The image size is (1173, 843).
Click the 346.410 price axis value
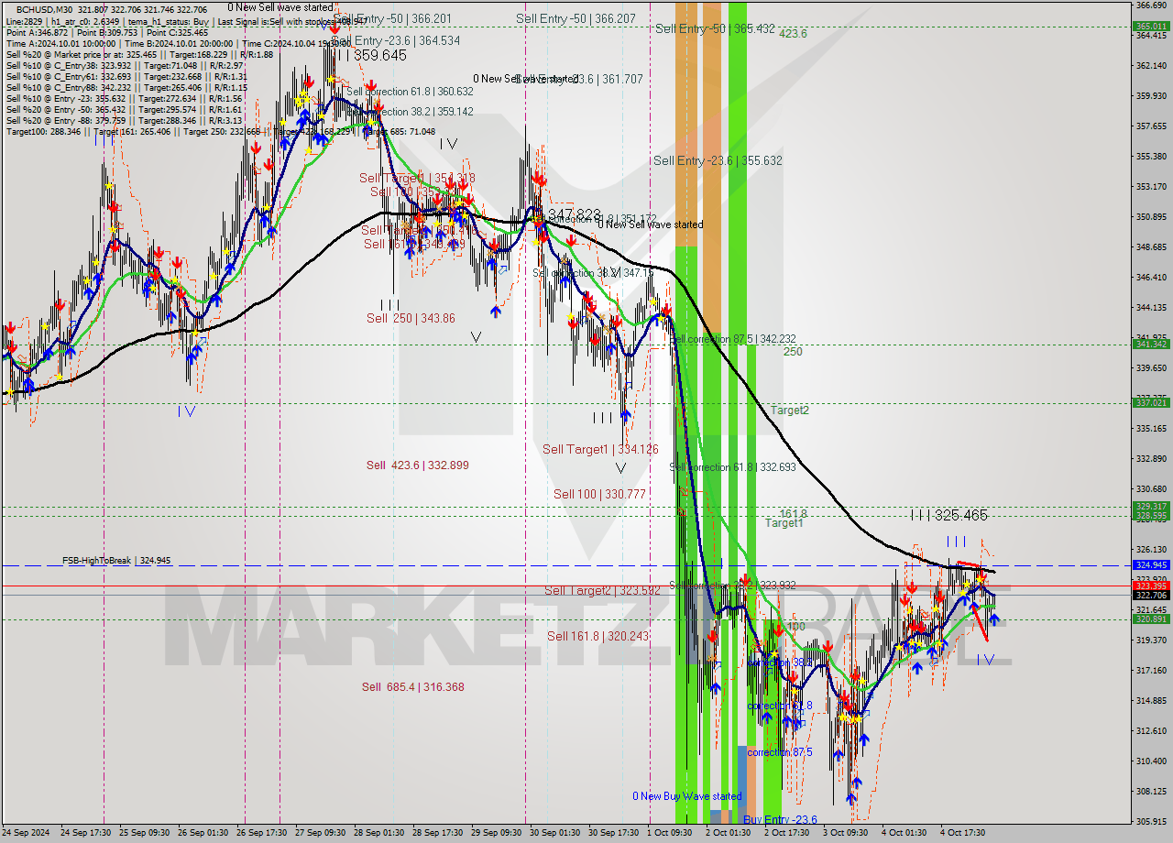click(1151, 277)
